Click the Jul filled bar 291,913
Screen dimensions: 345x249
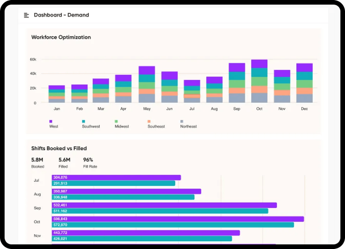tap(113, 183)
